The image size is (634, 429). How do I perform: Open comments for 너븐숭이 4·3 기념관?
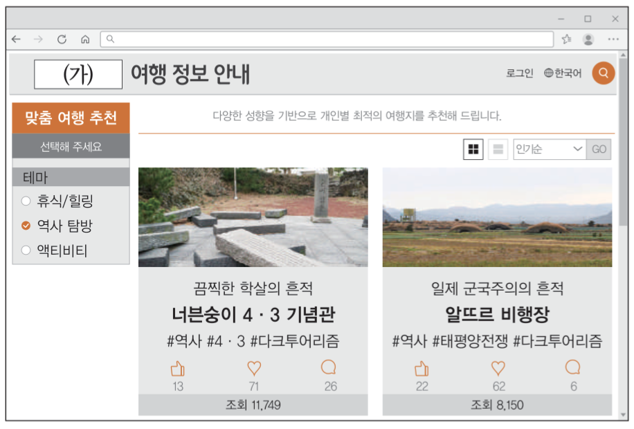tap(329, 369)
